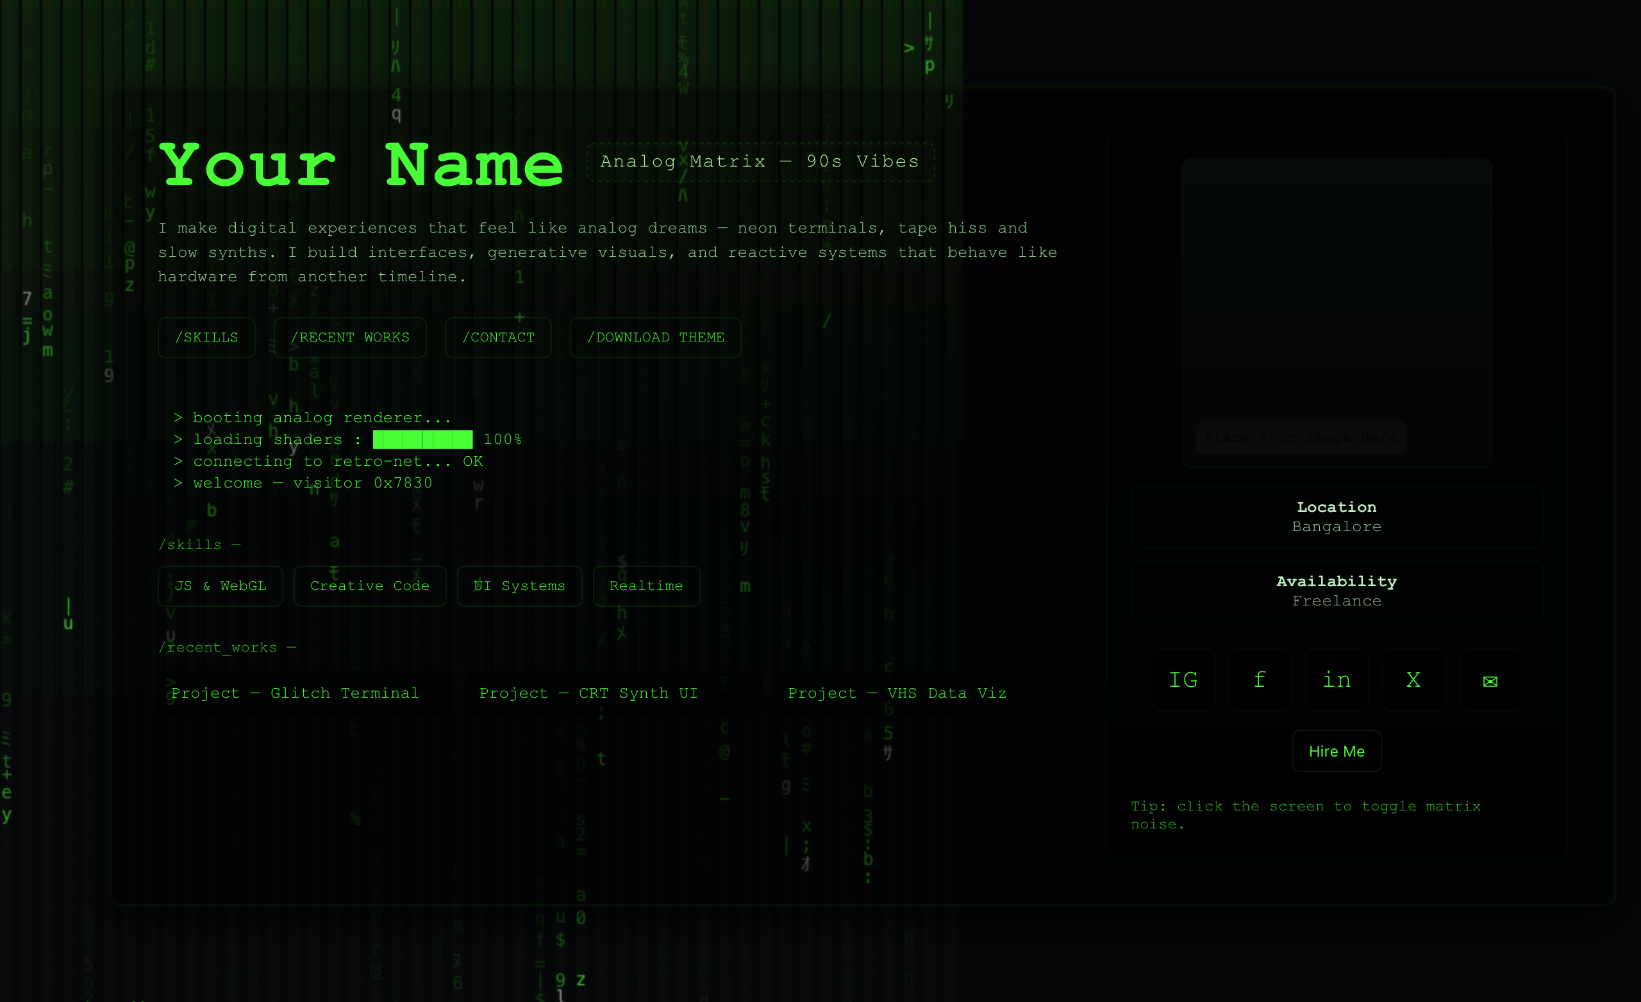This screenshot has width=1641, height=1002.
Task: Open Project — Glitch Terminal card
Action: [295, 693]
